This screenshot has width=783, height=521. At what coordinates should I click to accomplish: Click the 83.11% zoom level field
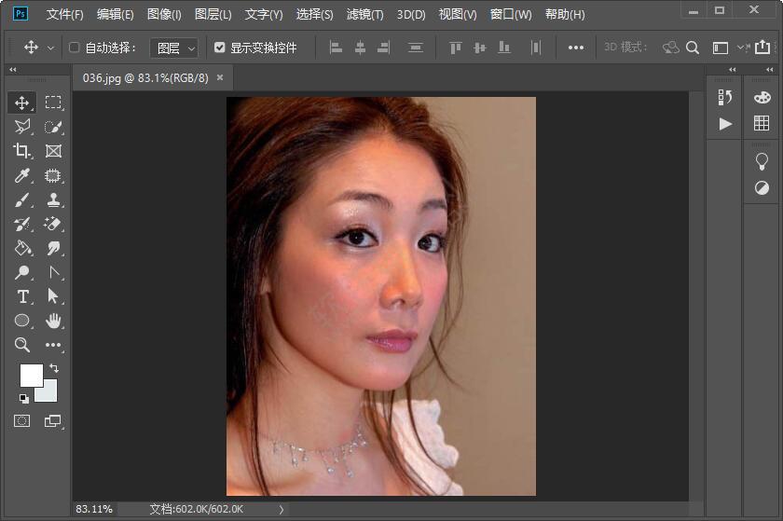[x=94, y=509]
